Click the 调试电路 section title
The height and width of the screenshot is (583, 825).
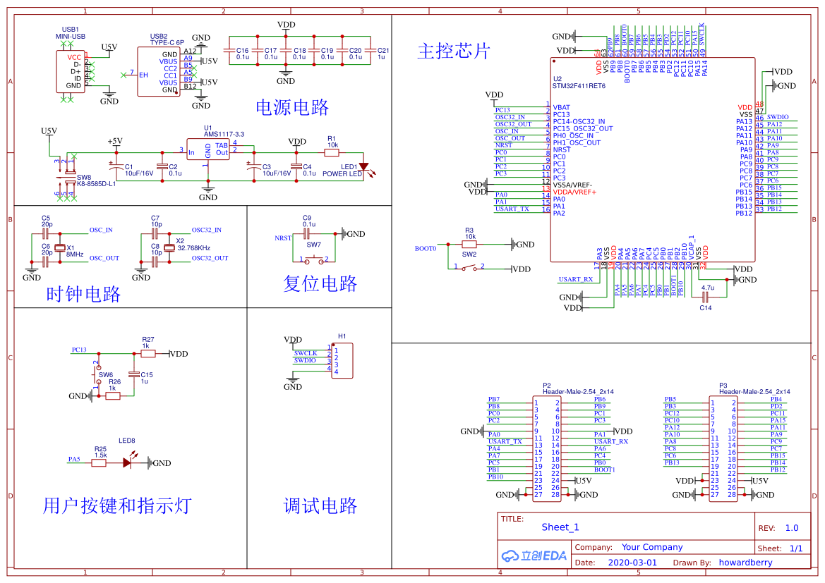tap(320, 505)
